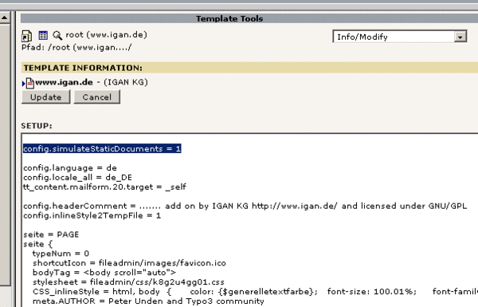The height and width of the screenshot is (307, 478).
Task: Click the CSS_inlineStyle line
Action: pos(255,291)
